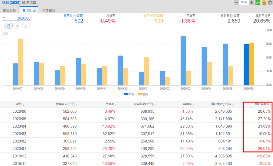
Task: Select the 月 monthly toggle
Action: [x=9, y=26]
